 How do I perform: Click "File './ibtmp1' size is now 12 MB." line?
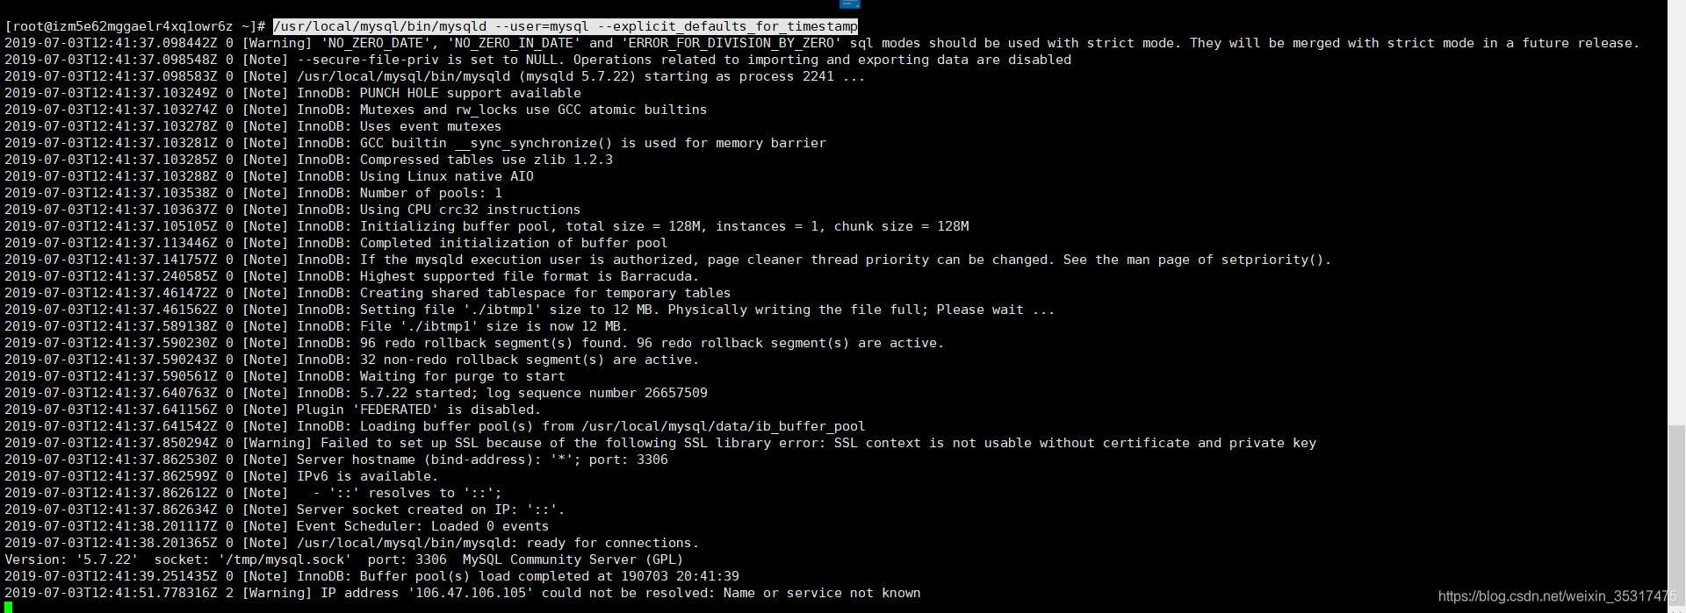point(316,326)
